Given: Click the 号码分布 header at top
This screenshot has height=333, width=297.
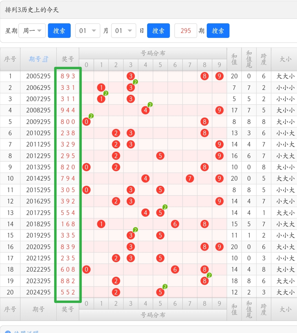Looking at the screenshot, I should click(x=153, y=53).
